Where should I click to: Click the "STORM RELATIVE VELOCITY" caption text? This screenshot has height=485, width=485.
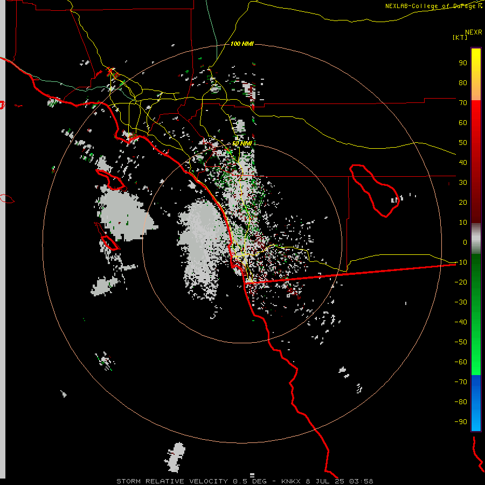tap(172, 481)
